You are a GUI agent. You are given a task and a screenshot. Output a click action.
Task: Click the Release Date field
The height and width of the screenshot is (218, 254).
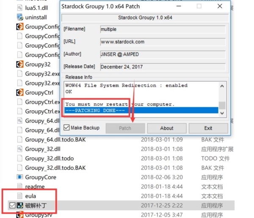(163, 67)
